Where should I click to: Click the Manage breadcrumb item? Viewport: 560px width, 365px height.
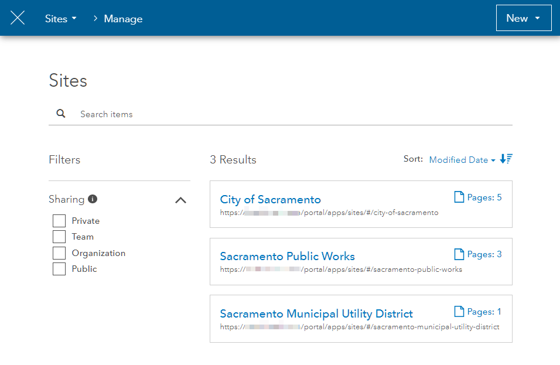(x=123, y=19)
